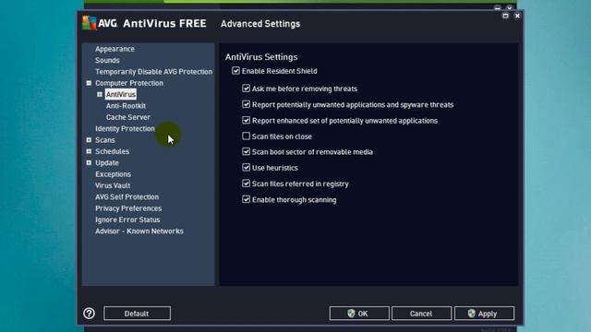
Task: Disable the Enable Resident Shield checkbox
Action: 236,71
